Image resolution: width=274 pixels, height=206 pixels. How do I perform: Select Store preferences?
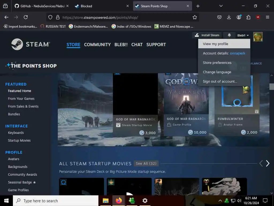(x=224, y=62)
